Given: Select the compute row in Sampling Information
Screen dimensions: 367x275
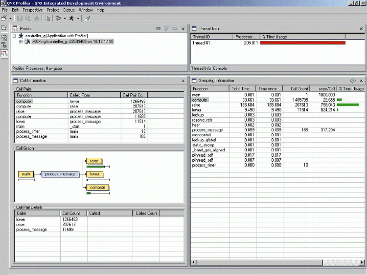Looking at the screenshot, I should click(277, 100).
